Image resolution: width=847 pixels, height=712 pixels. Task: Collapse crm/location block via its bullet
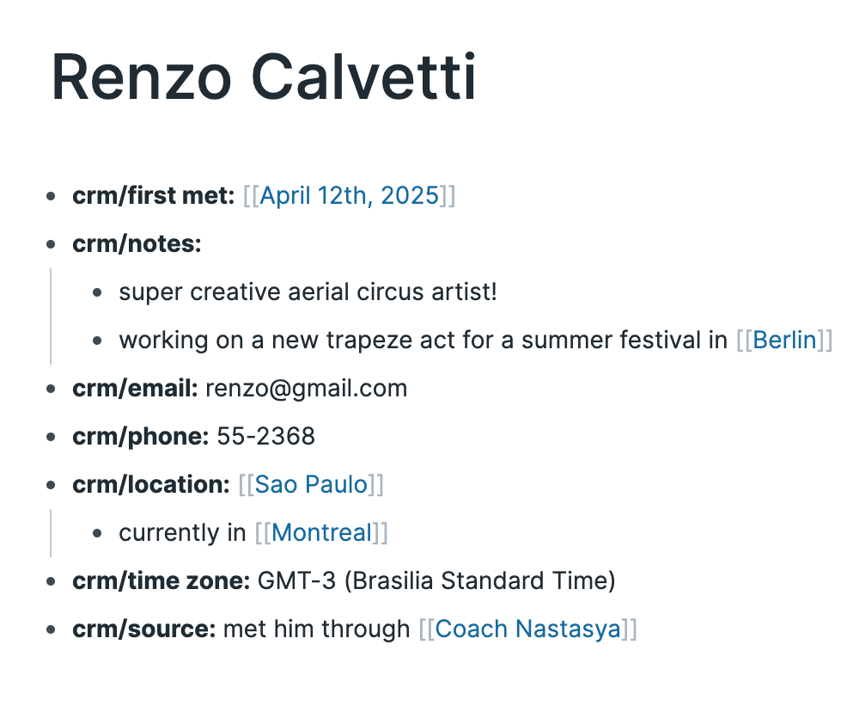pyautogui.click(x=51, y=485)
